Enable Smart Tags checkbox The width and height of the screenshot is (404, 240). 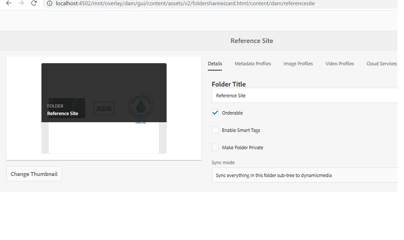[x=215, y=130]
